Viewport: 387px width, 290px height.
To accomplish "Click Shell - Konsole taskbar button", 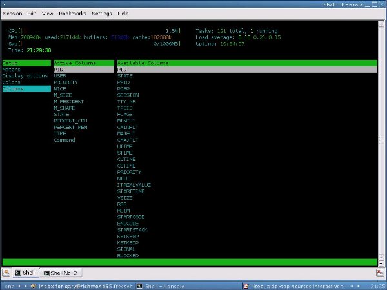I will [x=161, y=285].
